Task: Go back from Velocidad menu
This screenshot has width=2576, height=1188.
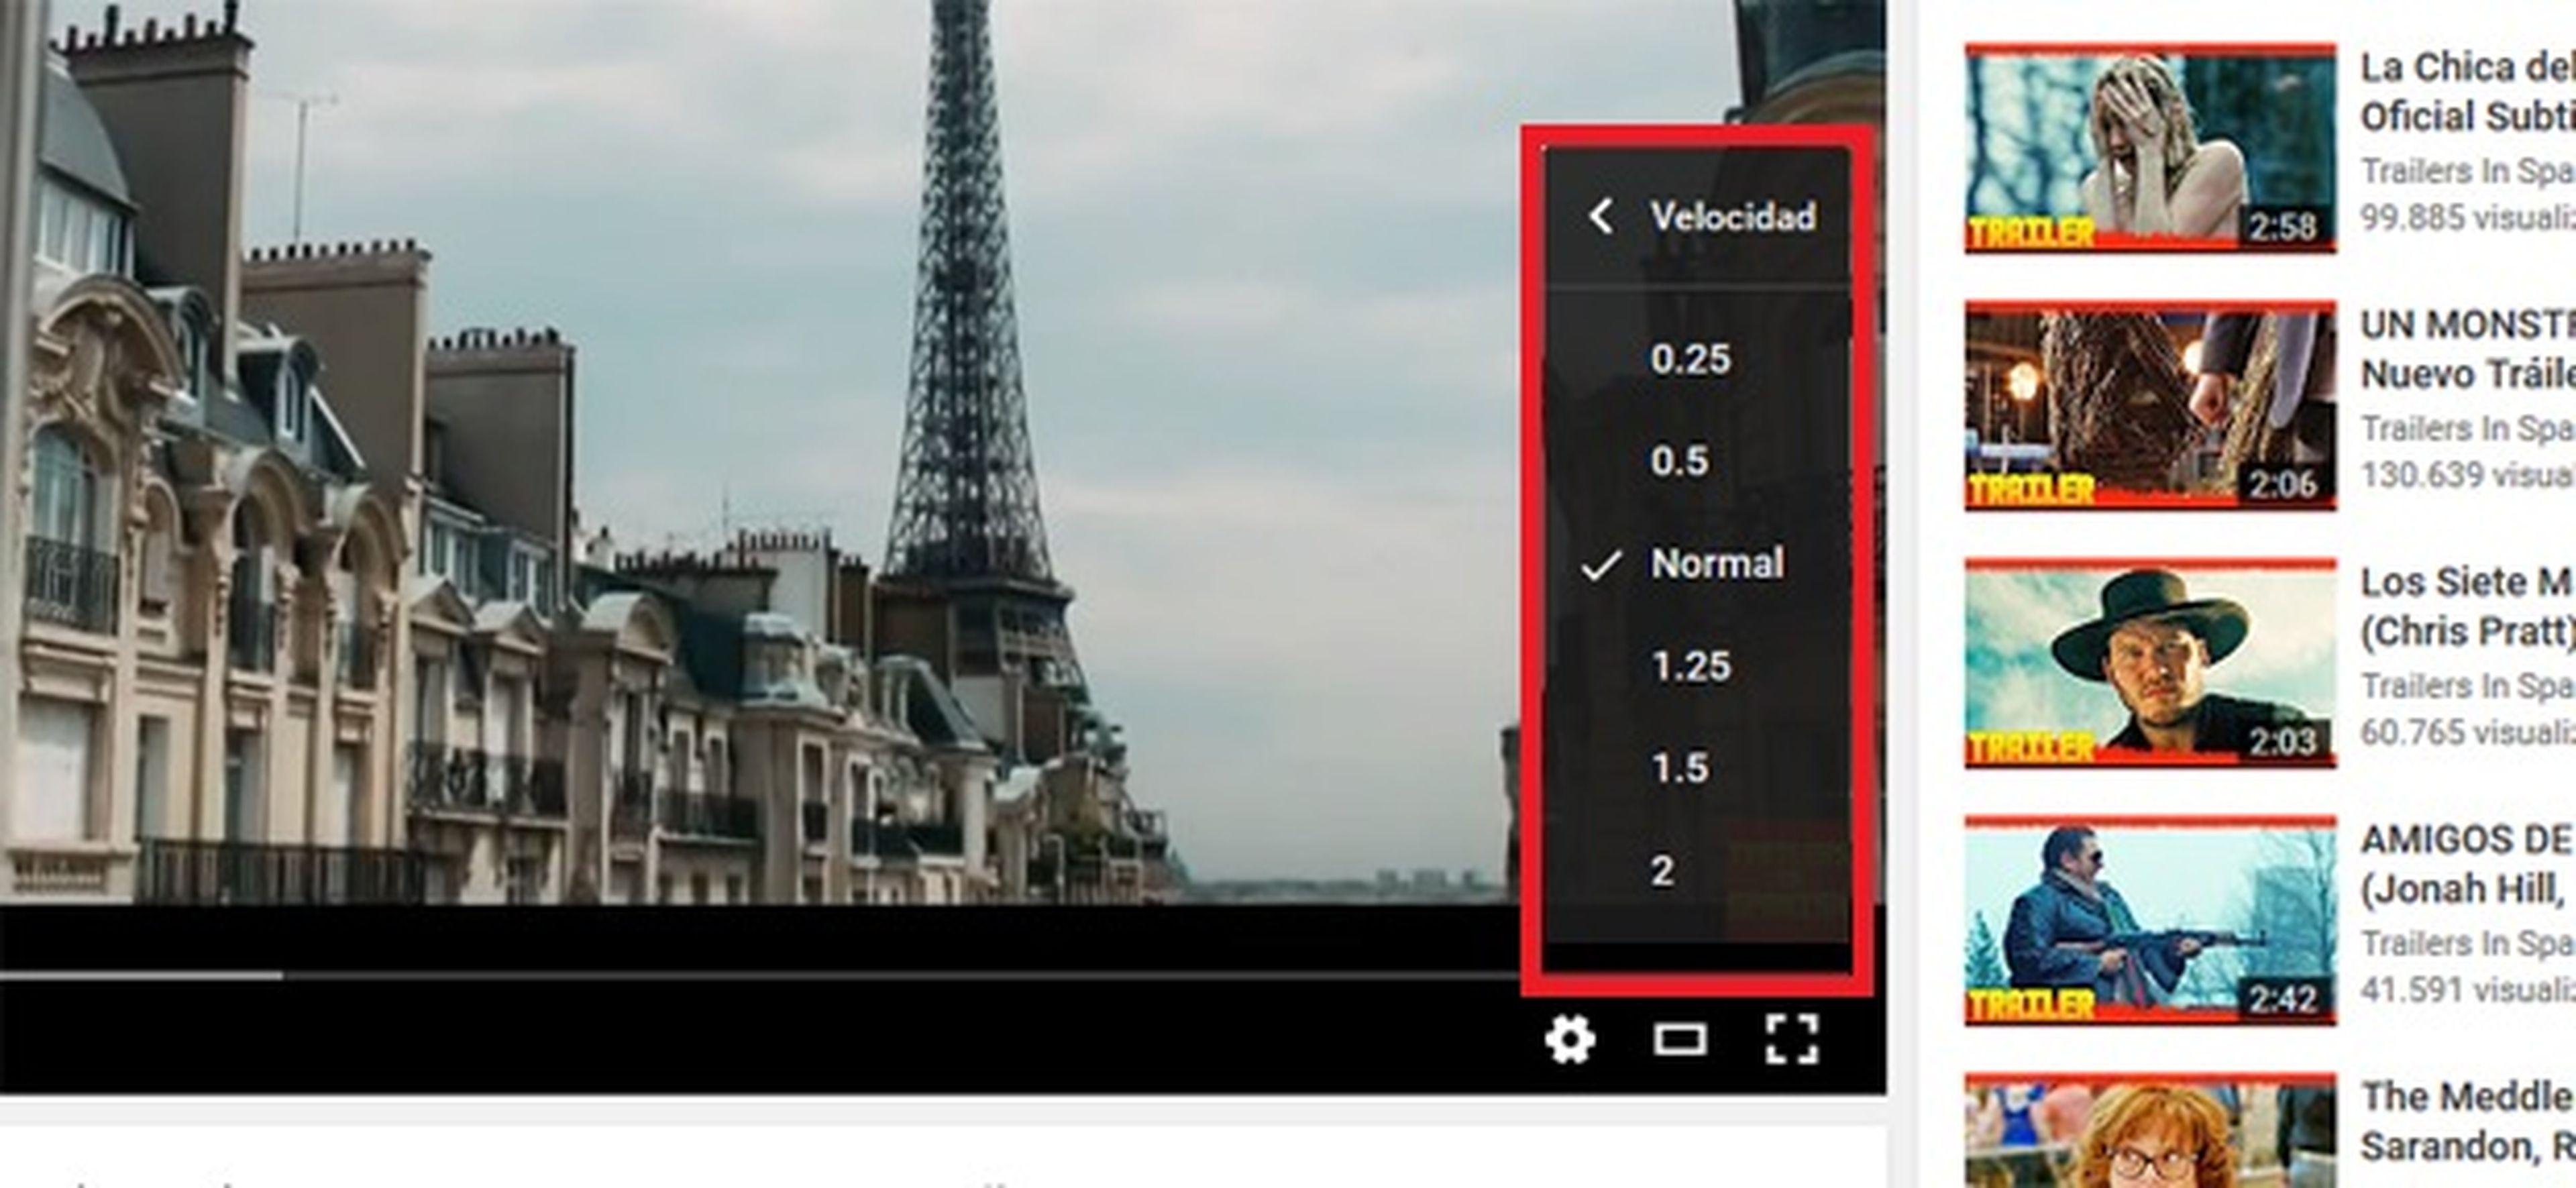Action: click(x=1601, y=216)
